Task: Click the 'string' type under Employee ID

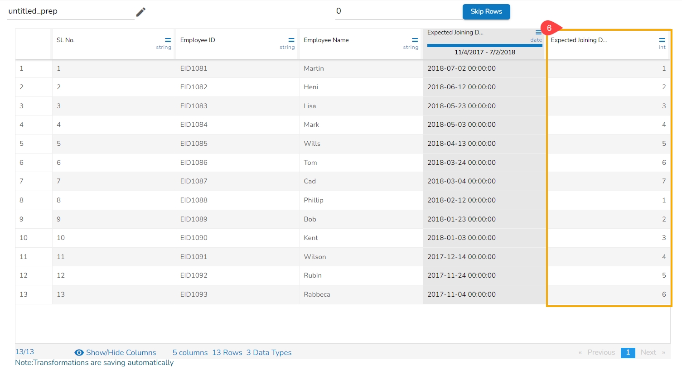Action: tap(287, 47)
